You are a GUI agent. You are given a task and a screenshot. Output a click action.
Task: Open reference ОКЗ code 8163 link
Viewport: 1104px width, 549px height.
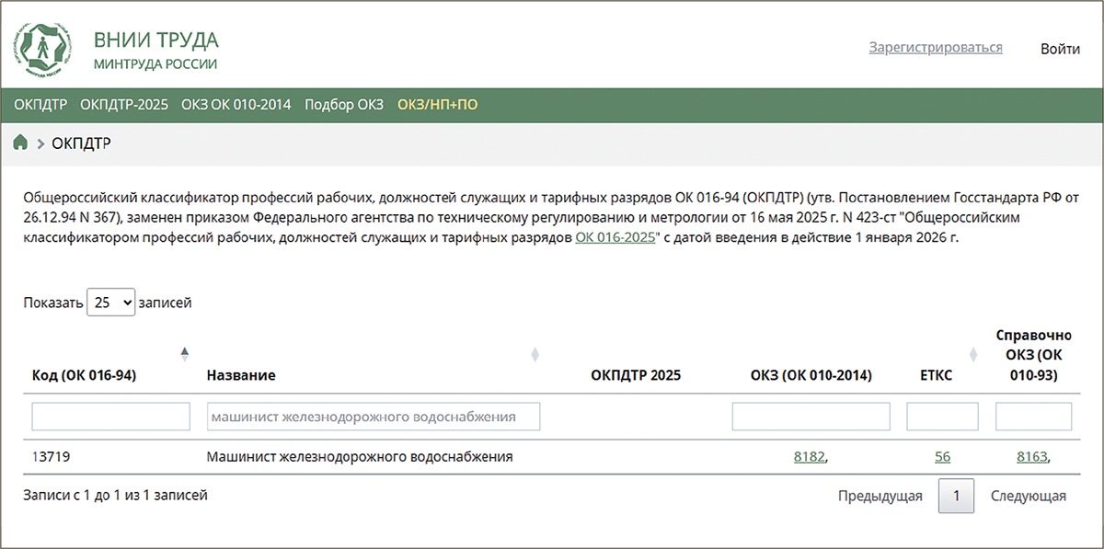pos(1031,456)
